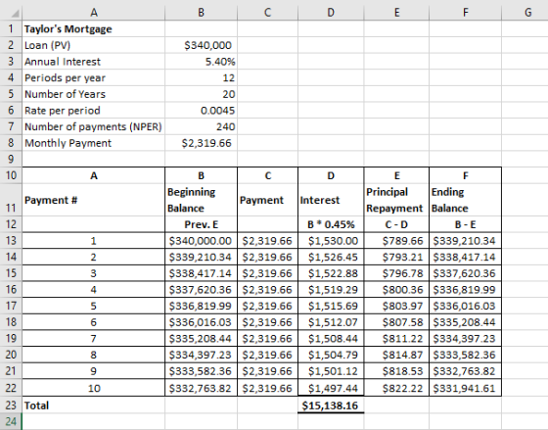Image resolution: width=548 pixels, height=430 pixels.
Task: Select the $334,397.23 ending balance cell
Action: pyautogui.click(x=465, y=339)
